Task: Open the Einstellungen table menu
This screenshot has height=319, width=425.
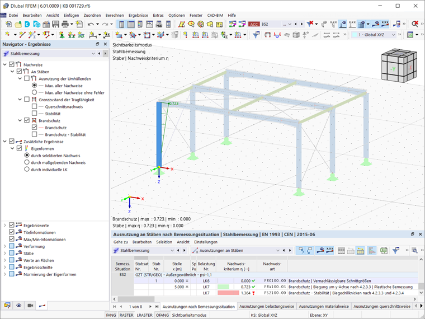Action: [206, 242]
